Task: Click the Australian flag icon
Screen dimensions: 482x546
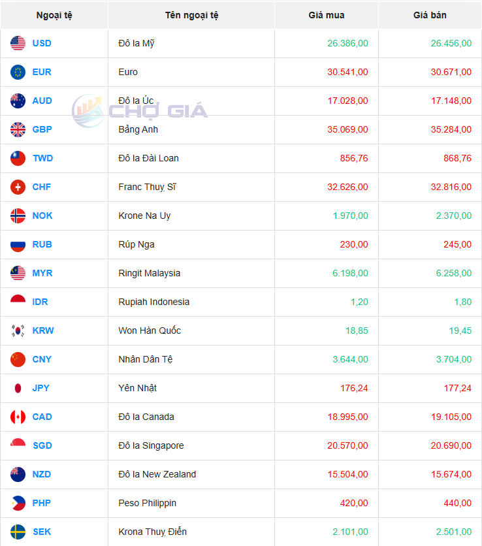Action: pos(18,101)
